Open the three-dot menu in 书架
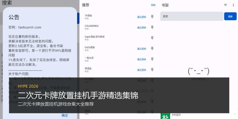The height and width of the screenshot is (119, 238). pos(233,5)
